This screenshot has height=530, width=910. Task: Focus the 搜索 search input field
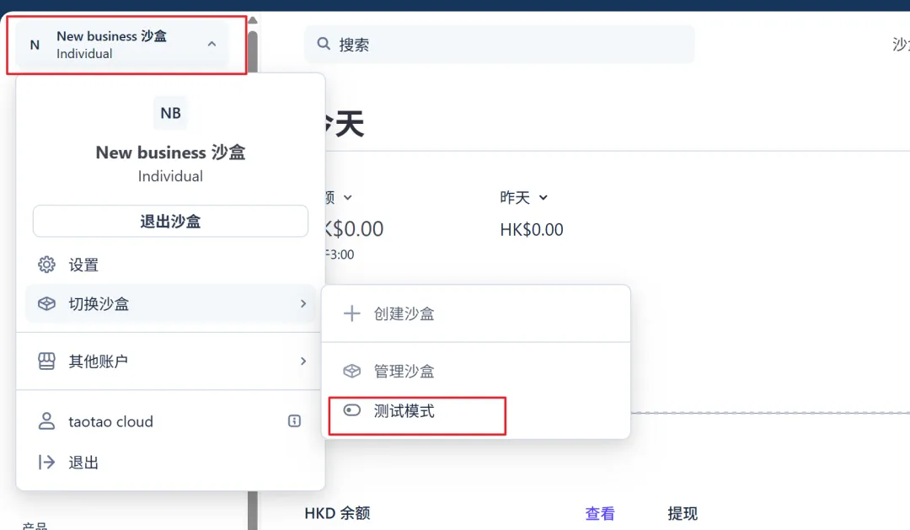(506, 45)
